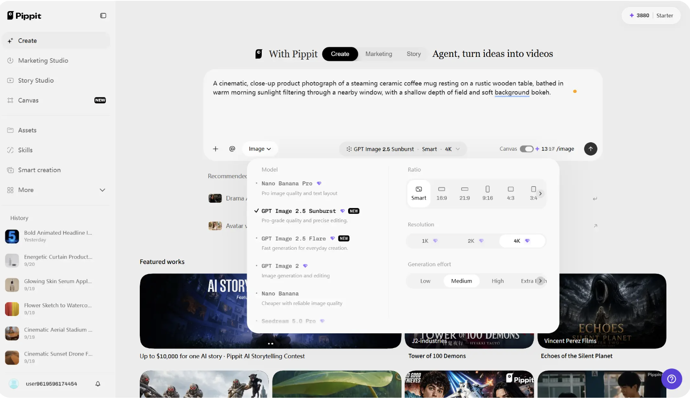Set generation effort to Low
This screenshot has height=400, width=690.
[x=425, y=281]
